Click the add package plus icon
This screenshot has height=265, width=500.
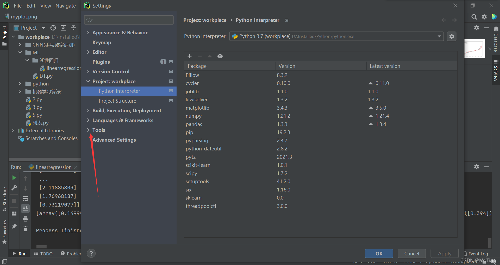coord(190,56)
